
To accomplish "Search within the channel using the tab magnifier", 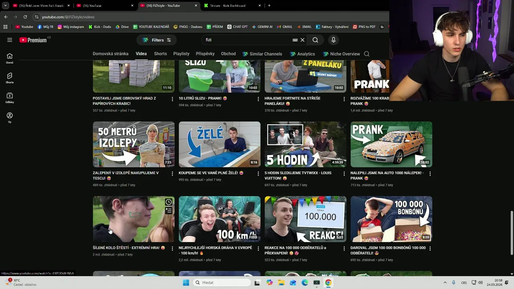I will (x=367, y=54).
